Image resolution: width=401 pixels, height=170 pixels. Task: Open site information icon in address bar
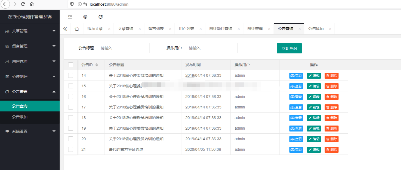79,4
